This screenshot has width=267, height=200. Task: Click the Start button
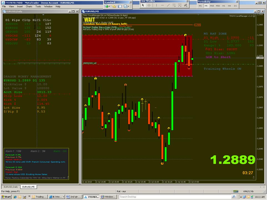(x=6, y=197)
